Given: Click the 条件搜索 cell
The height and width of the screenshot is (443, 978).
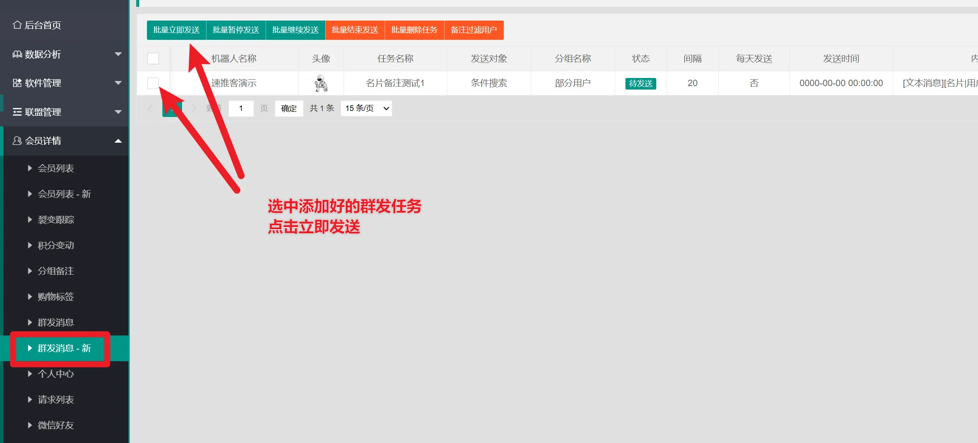Looking at the screenshot, I should pos(489,83).
